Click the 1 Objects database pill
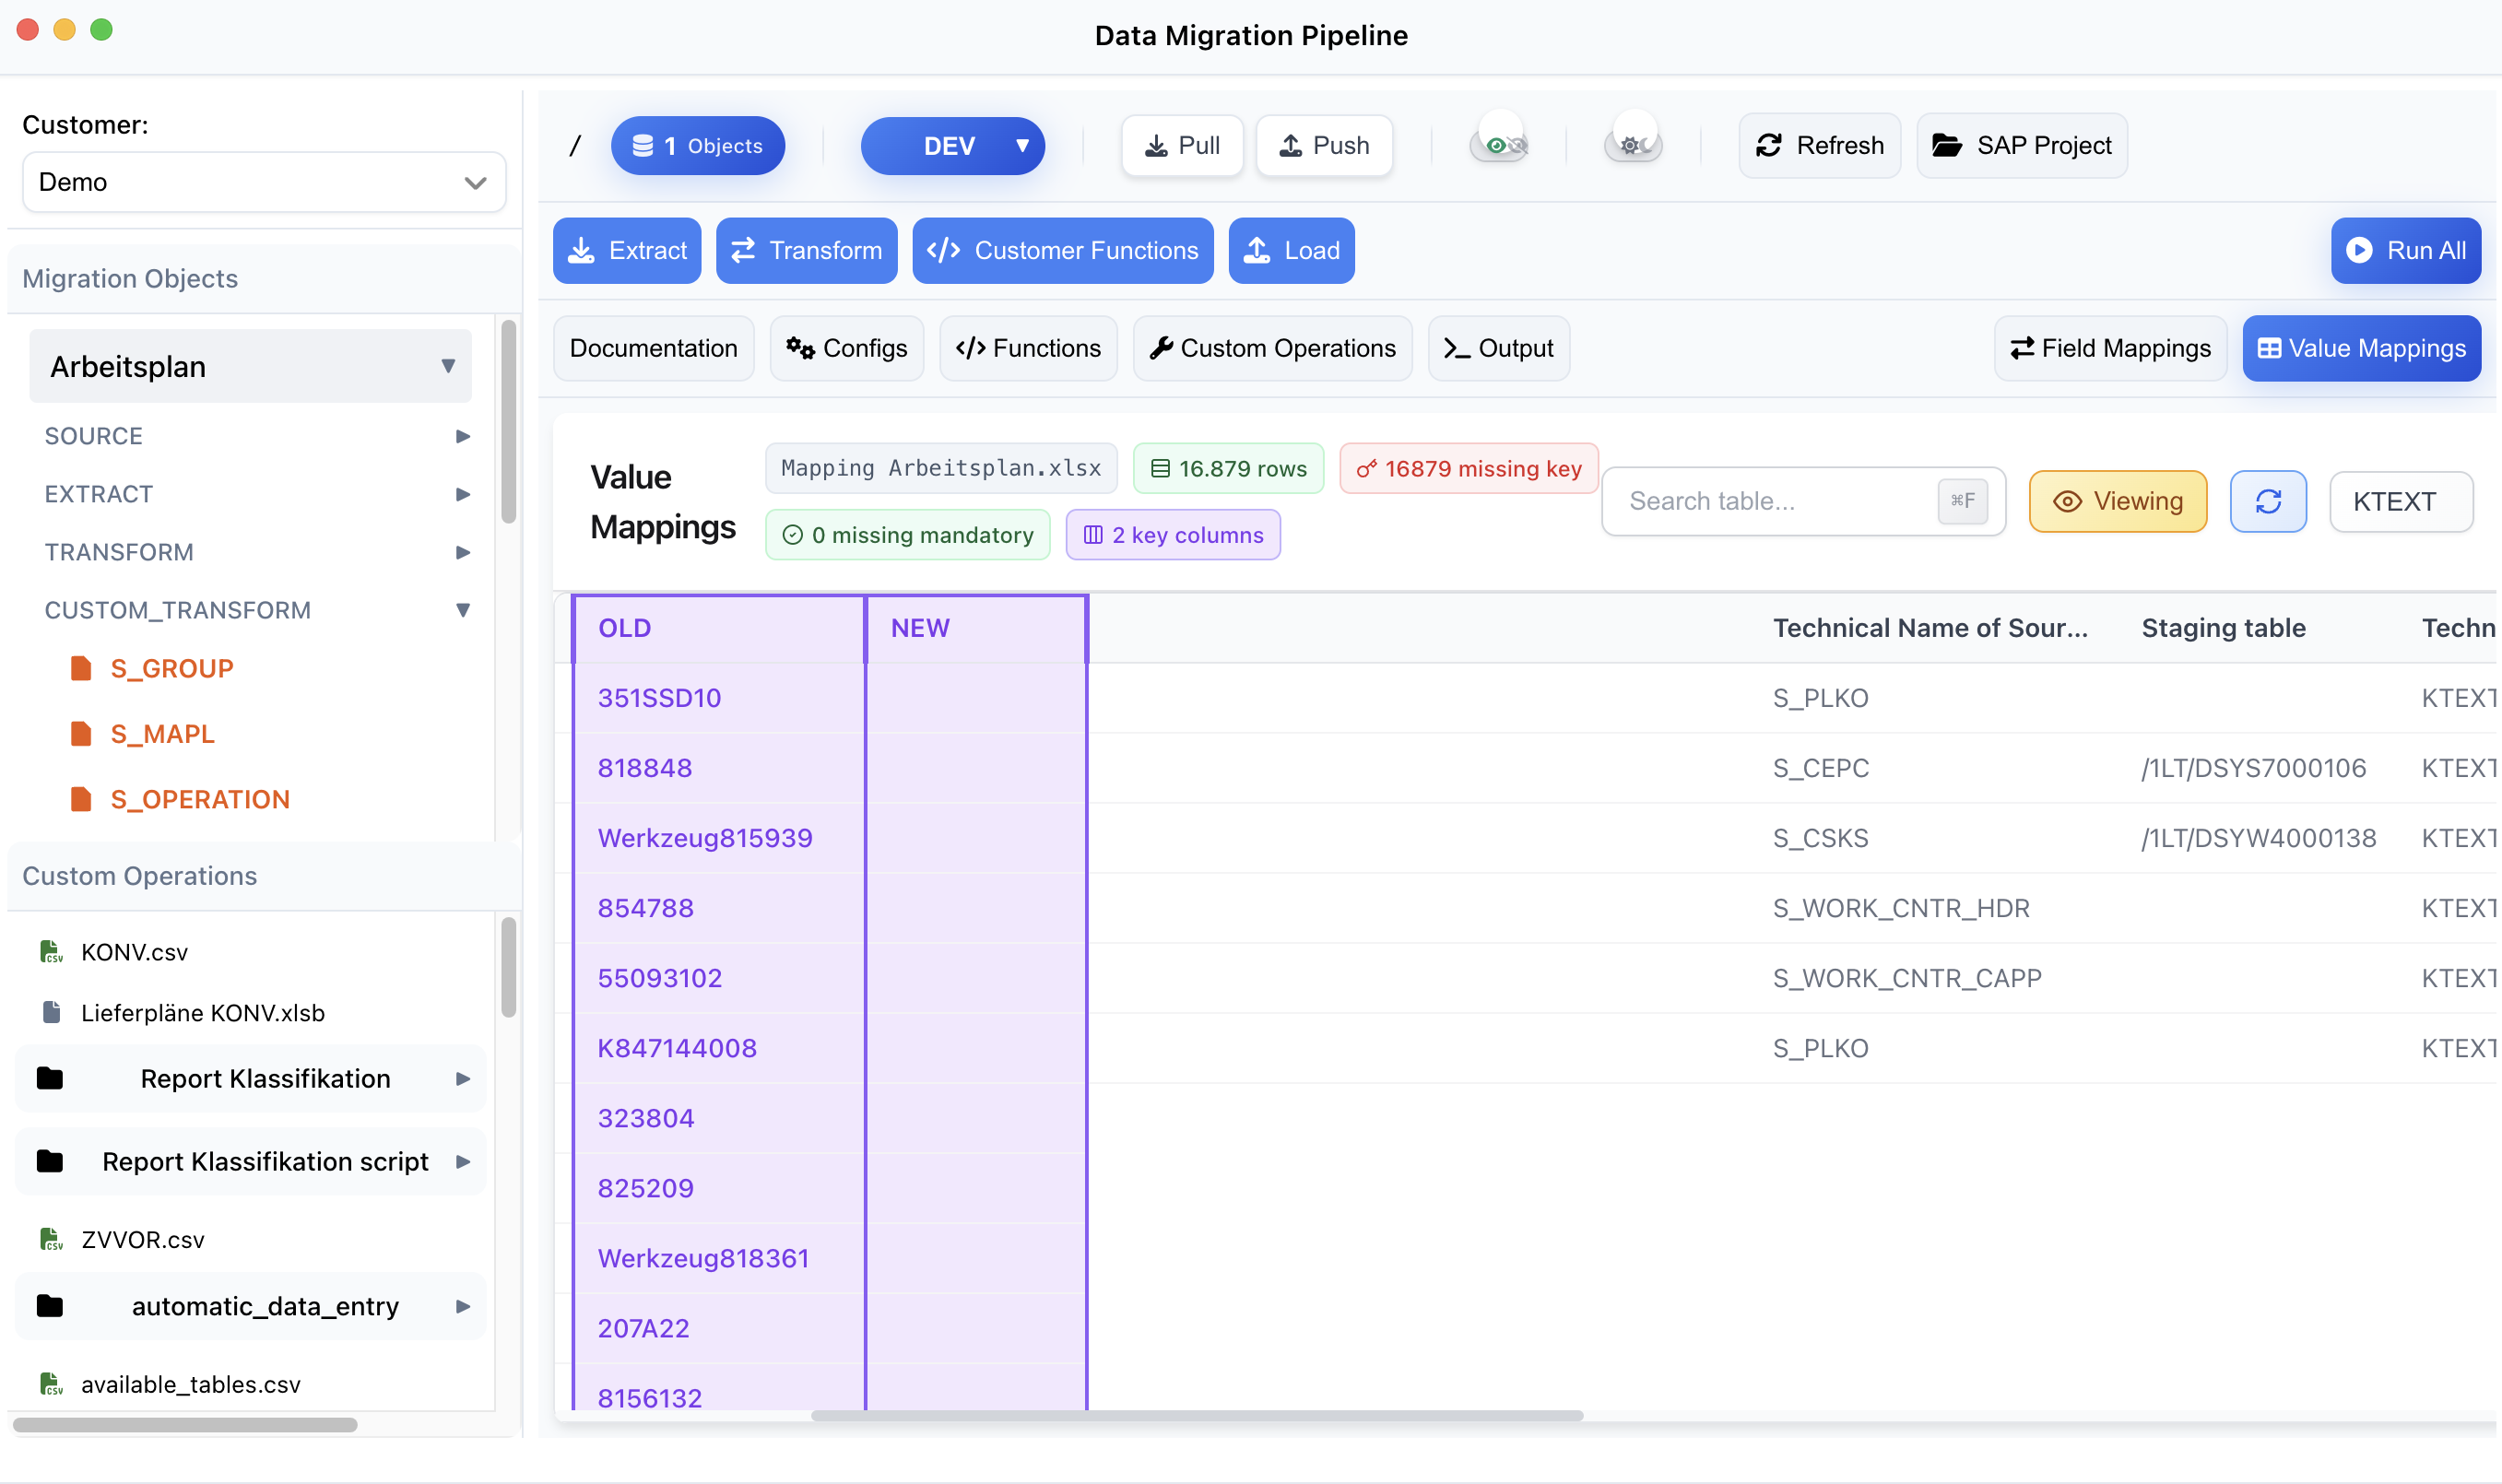The height and width of the screenshot is (1484, 2502). [x=698, y=146]
